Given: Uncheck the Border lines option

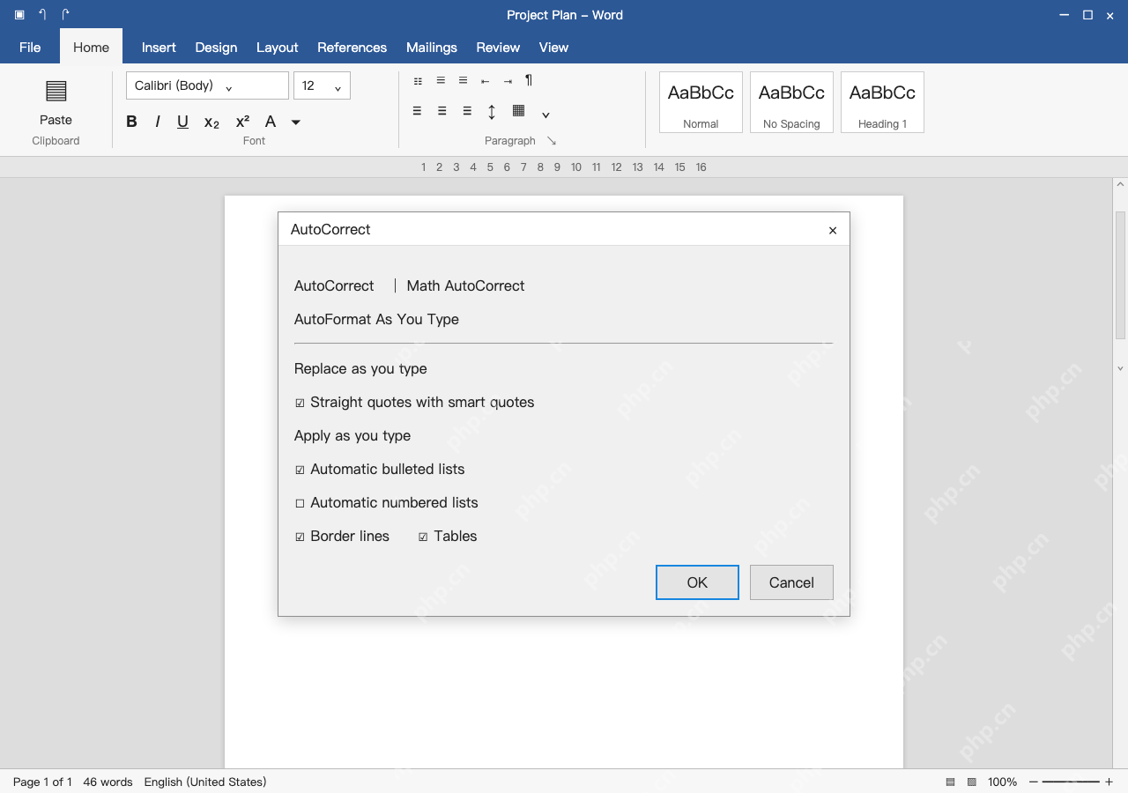Looking at the screenshot, I should (x=300, y=537).
